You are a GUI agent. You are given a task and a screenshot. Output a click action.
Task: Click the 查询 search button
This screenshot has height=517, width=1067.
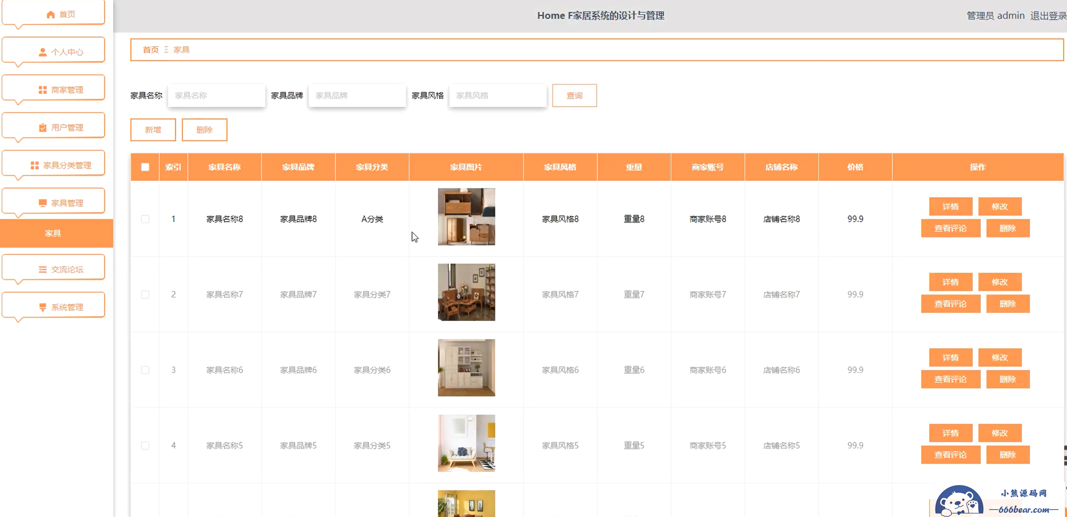click(x=575, y=95)
